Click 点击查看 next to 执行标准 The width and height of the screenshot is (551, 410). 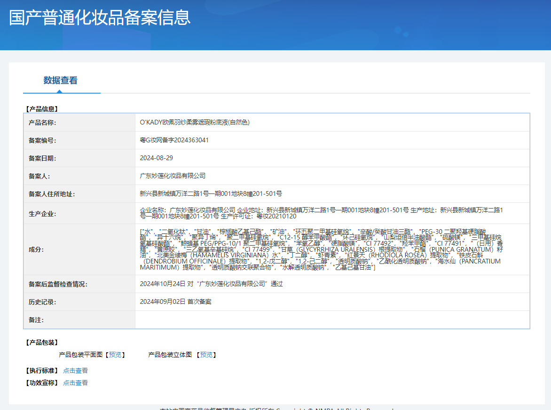tap(75, 371)
